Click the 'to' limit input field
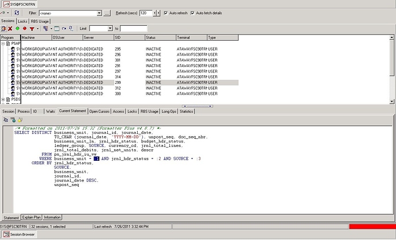The image size is (396, 240). click(133, 29)
